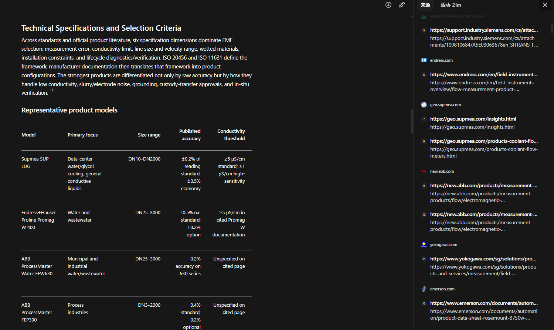The width and height of the screenshot is (554, 330).
Task: Close the sources side panel
Action: (x=545, y=5)
